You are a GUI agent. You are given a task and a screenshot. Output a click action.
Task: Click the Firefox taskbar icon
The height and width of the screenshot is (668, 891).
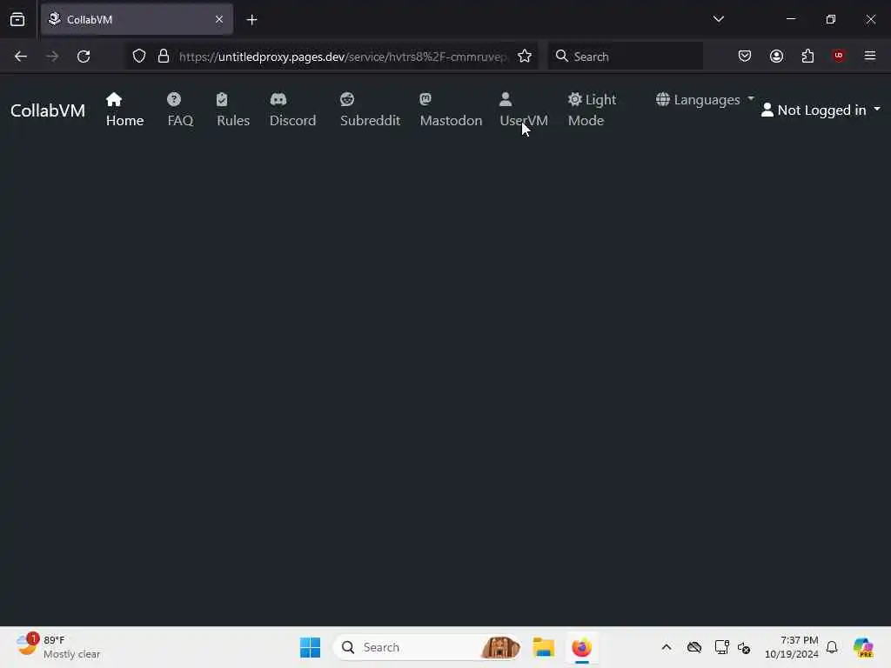coord(582,647)
